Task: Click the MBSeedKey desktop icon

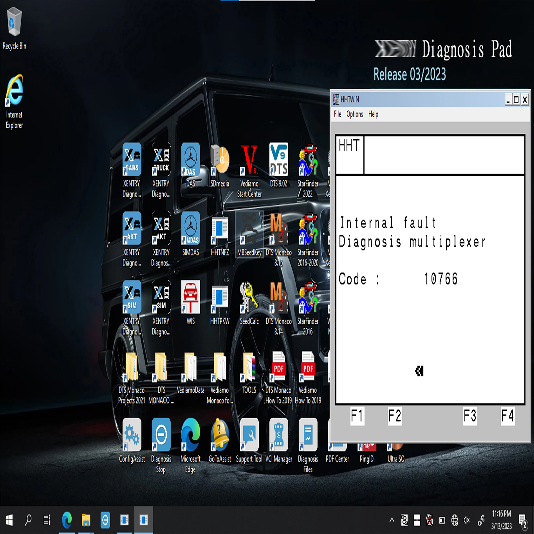Action: point(249,234)
